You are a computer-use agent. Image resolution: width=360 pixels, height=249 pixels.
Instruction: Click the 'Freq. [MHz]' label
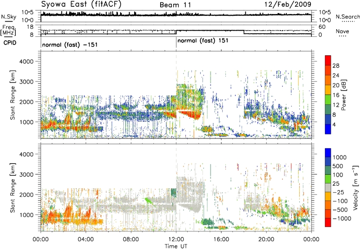pyautogui.click(x=9, y=30)
